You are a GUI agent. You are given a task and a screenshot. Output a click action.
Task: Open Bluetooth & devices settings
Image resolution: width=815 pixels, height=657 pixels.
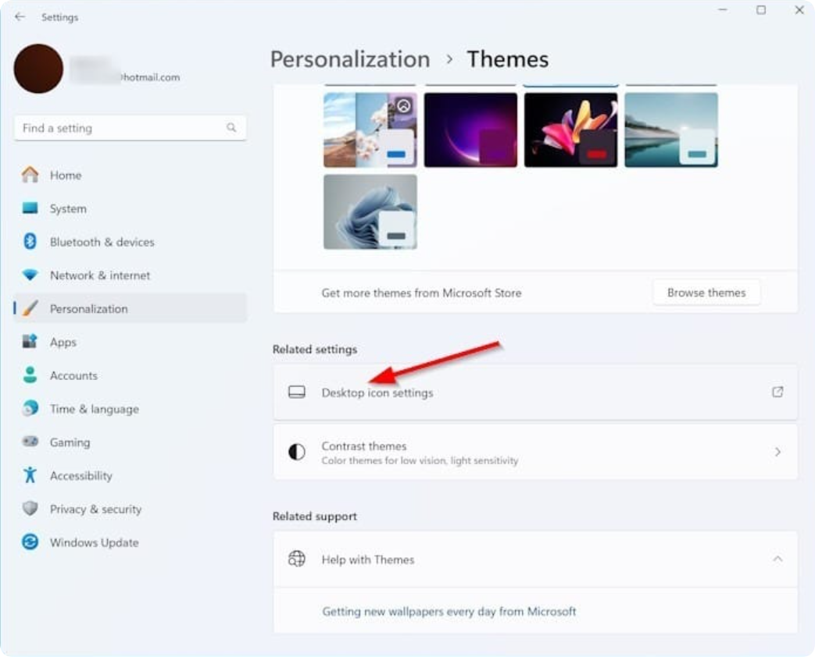point(102,242)
